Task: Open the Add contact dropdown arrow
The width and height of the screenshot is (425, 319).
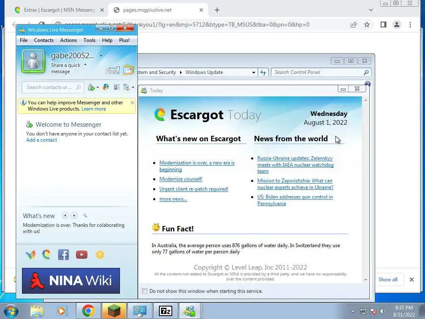Action: 98,87
